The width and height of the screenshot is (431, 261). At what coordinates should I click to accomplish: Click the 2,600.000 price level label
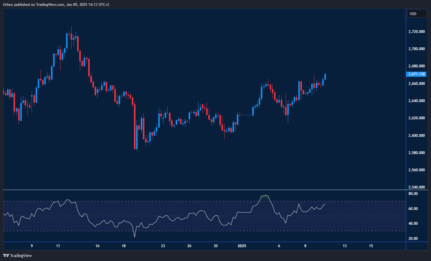(x=417, y=135)
